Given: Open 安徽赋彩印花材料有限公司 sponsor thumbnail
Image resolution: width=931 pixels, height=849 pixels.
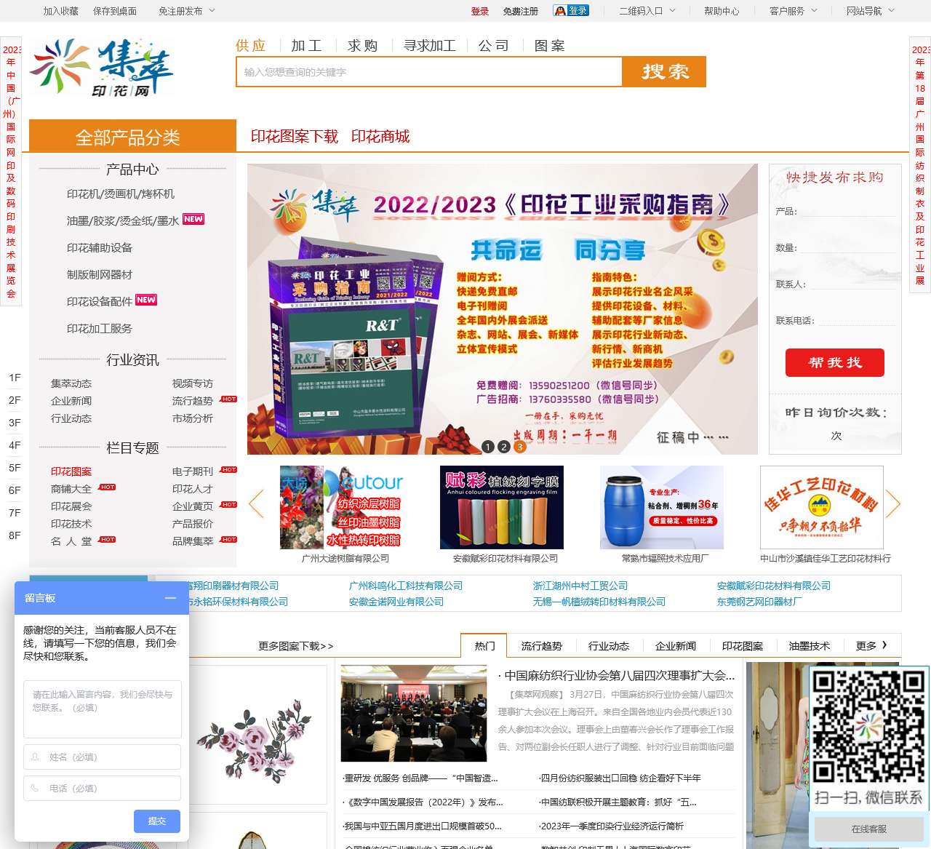Looking at the screenshot, I should 502,507.
